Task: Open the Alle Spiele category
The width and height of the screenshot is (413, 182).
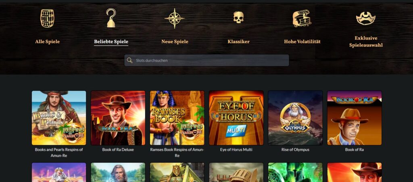Action: coord(48,42)
